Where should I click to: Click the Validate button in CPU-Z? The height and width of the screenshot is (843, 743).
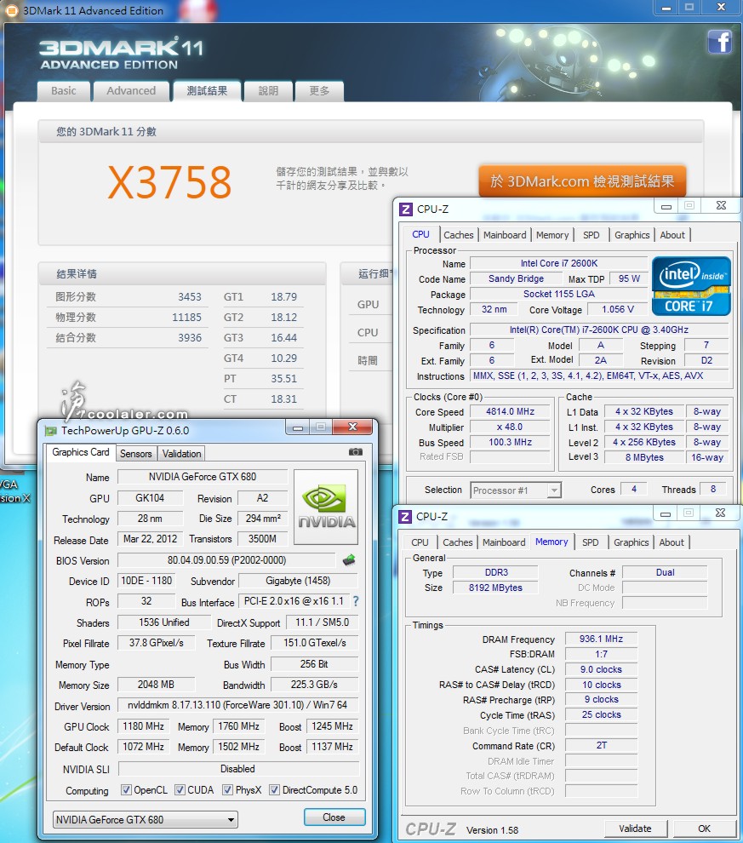635,829
